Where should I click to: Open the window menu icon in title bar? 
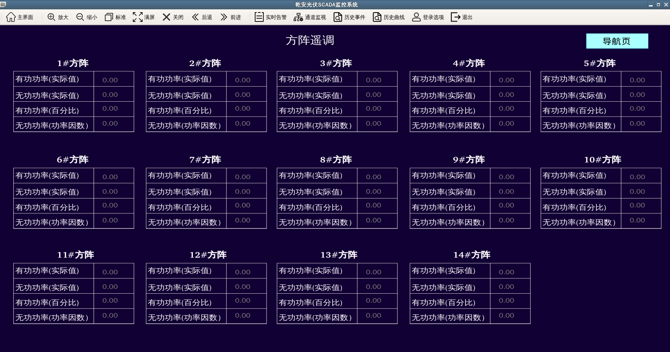[x=3, y=4]
